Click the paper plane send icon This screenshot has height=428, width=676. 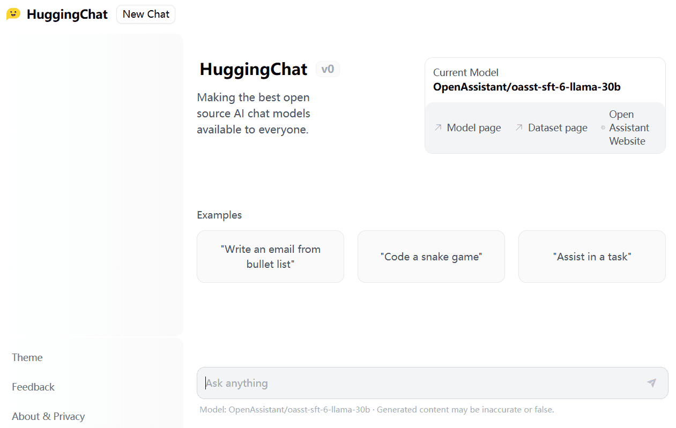[x=651, y=383]
